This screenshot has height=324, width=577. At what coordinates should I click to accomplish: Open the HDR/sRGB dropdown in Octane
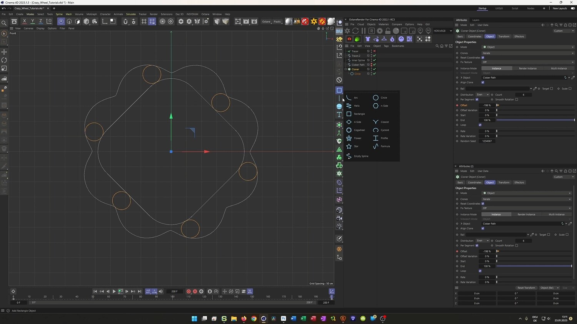443,31
